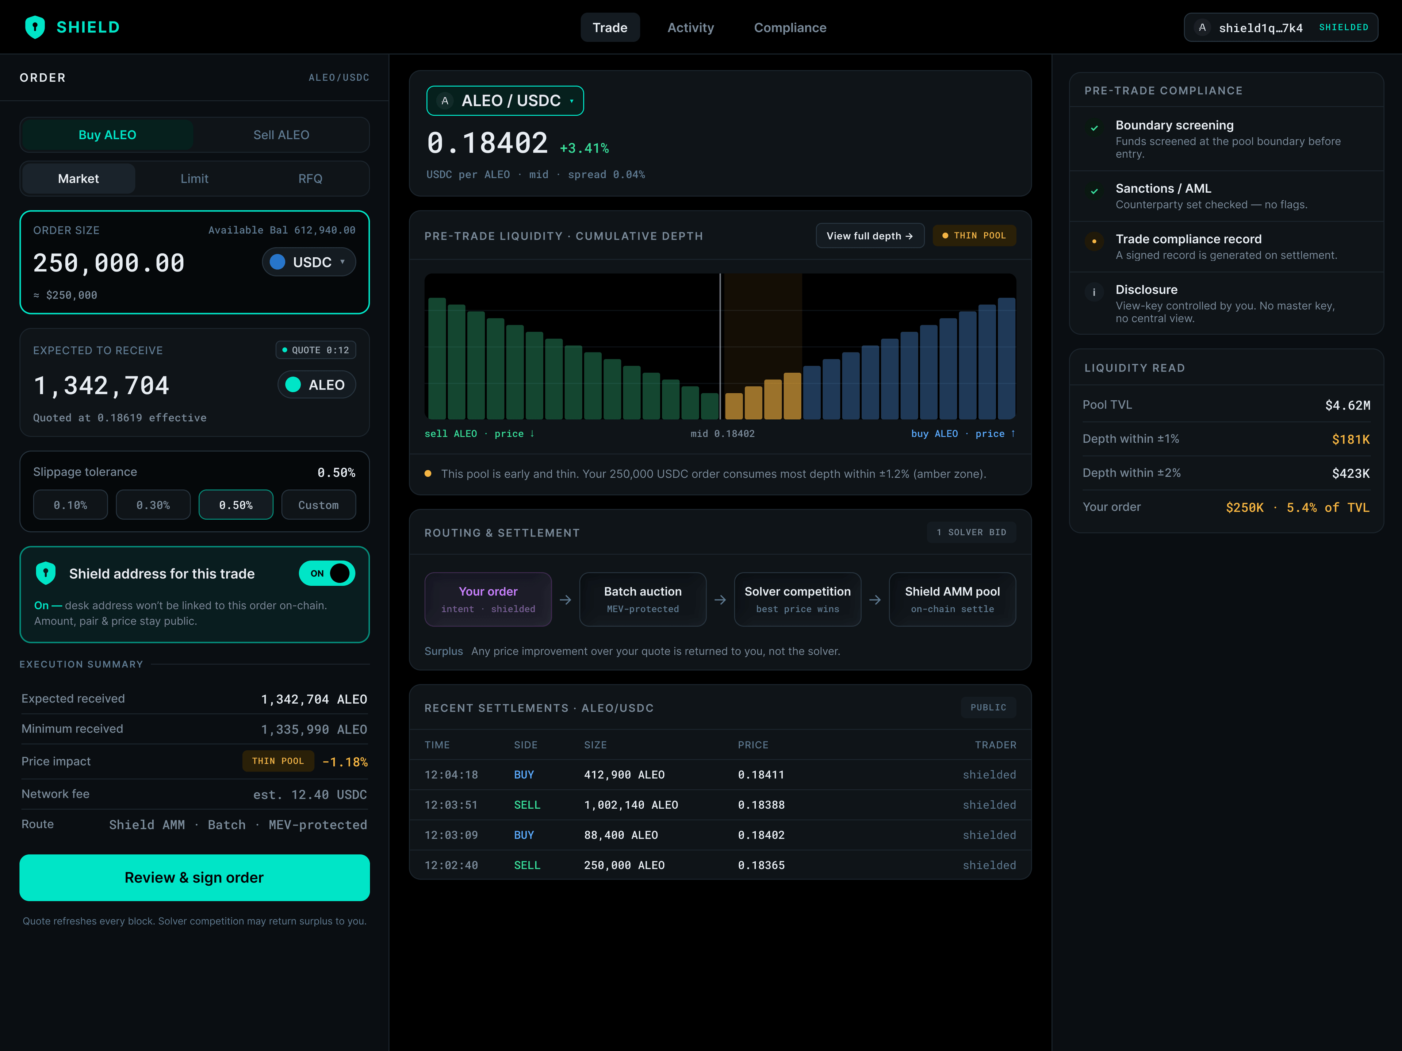Click the SIZE column header
1402x1051 pixels.
(x=595, y=745)
